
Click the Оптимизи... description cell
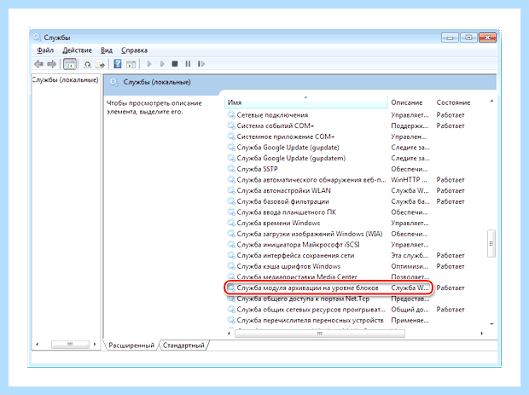click(x=410, y=266)
